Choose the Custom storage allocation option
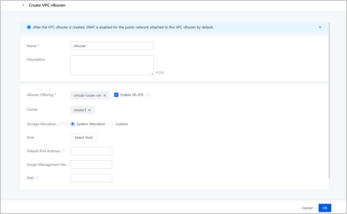 click(111, 124)
